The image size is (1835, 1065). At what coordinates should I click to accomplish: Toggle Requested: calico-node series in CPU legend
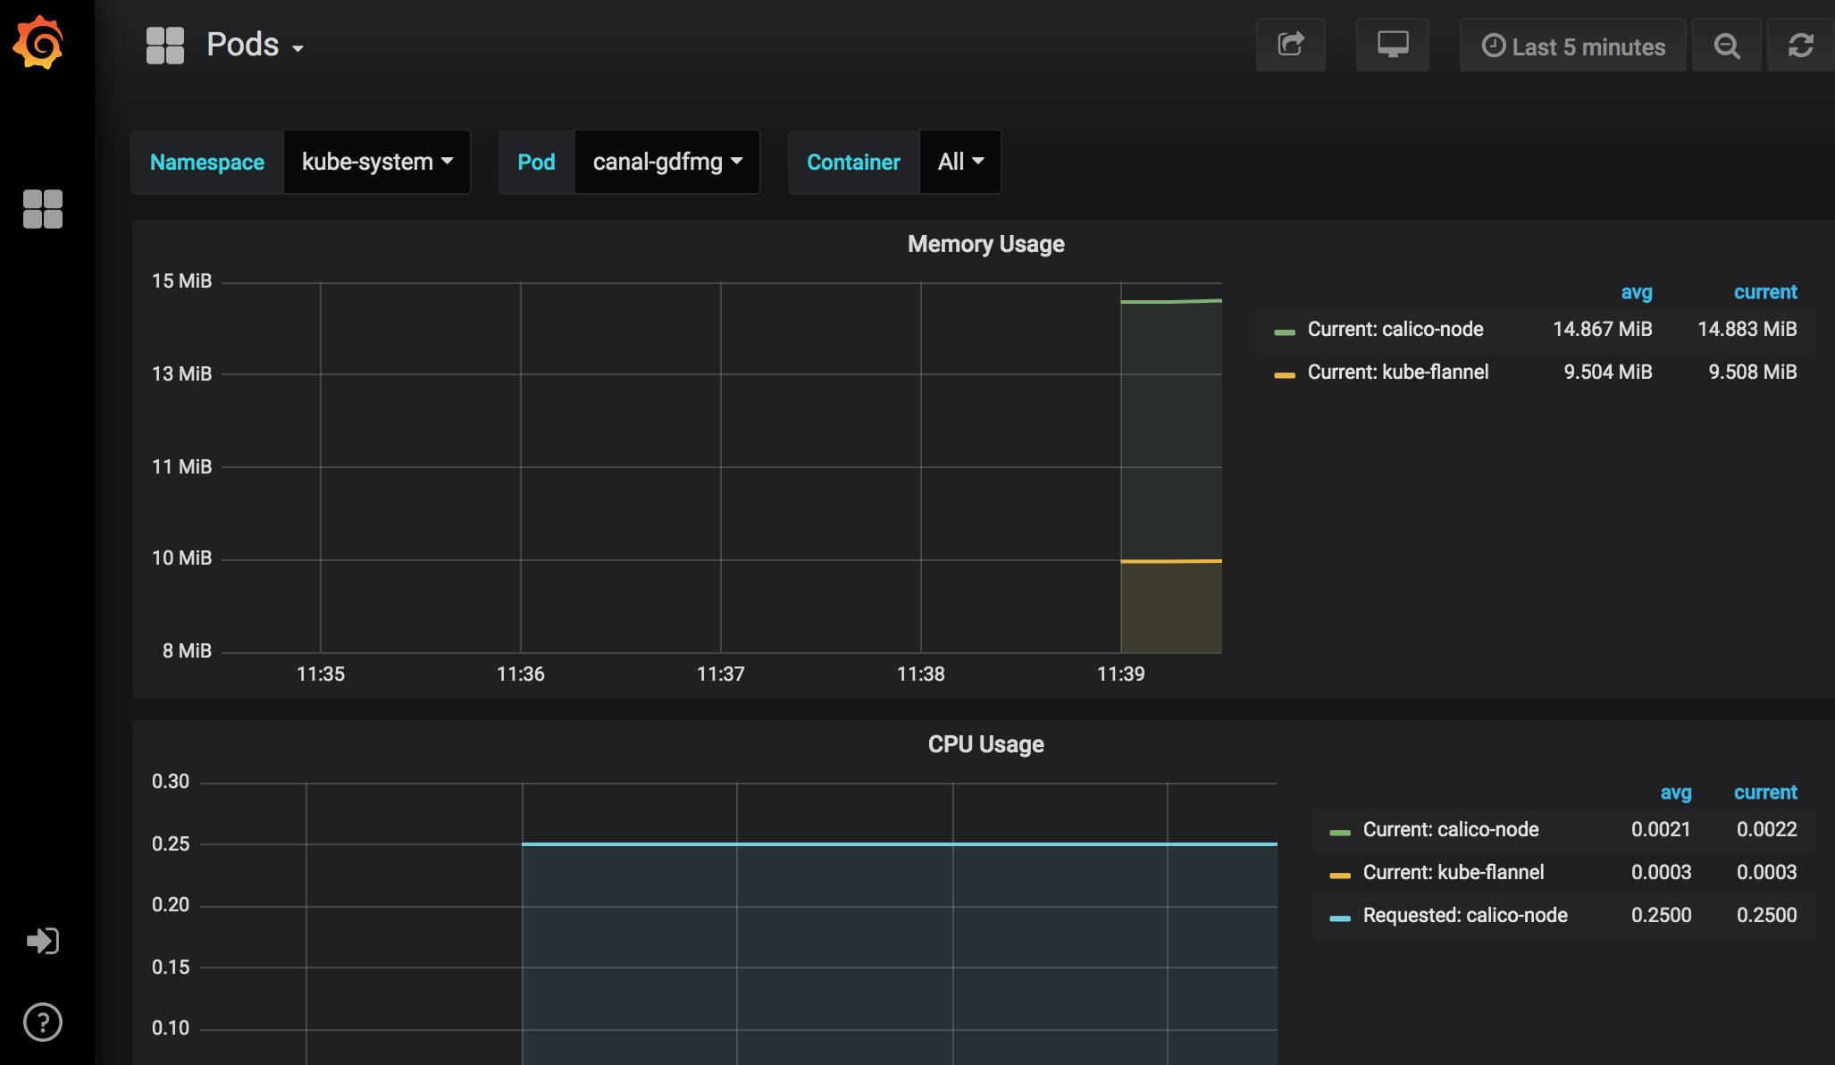coord(1464,916)
